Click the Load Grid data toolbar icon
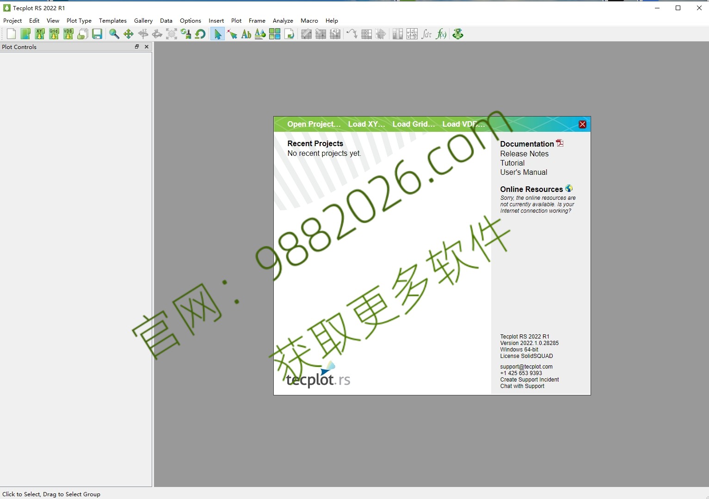 tap(54, 34)
